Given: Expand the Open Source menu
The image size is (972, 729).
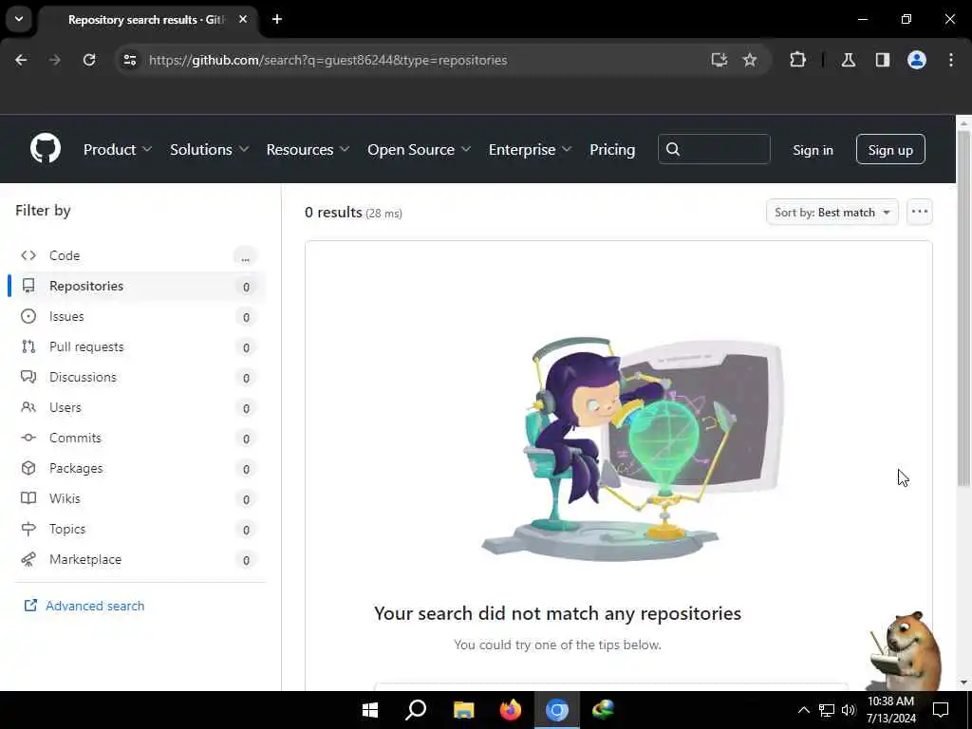Looking at the screenshot, I should coord(419,149).
